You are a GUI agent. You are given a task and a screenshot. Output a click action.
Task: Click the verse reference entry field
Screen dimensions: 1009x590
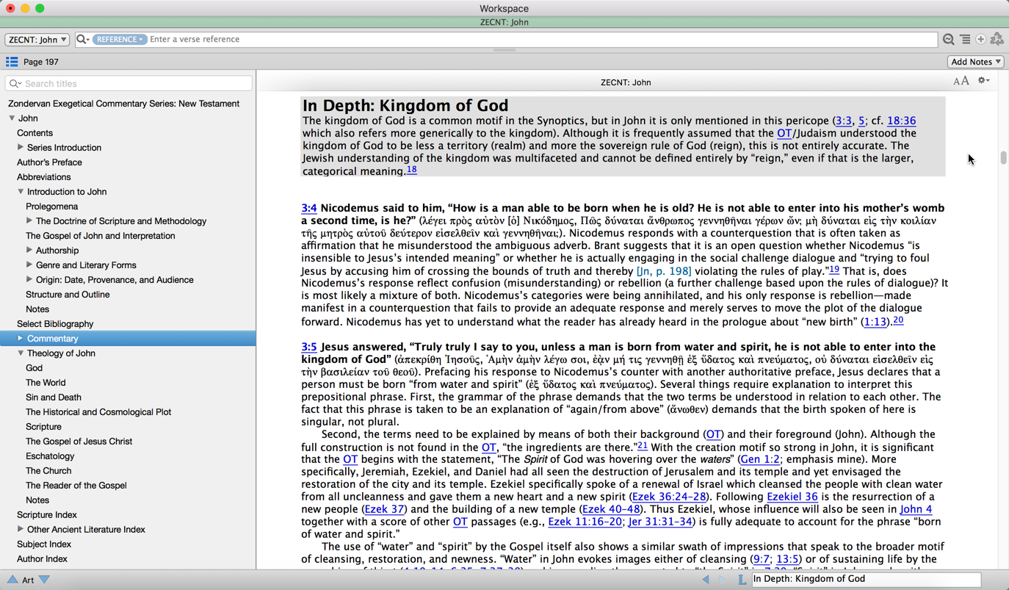tap(542, 40)
